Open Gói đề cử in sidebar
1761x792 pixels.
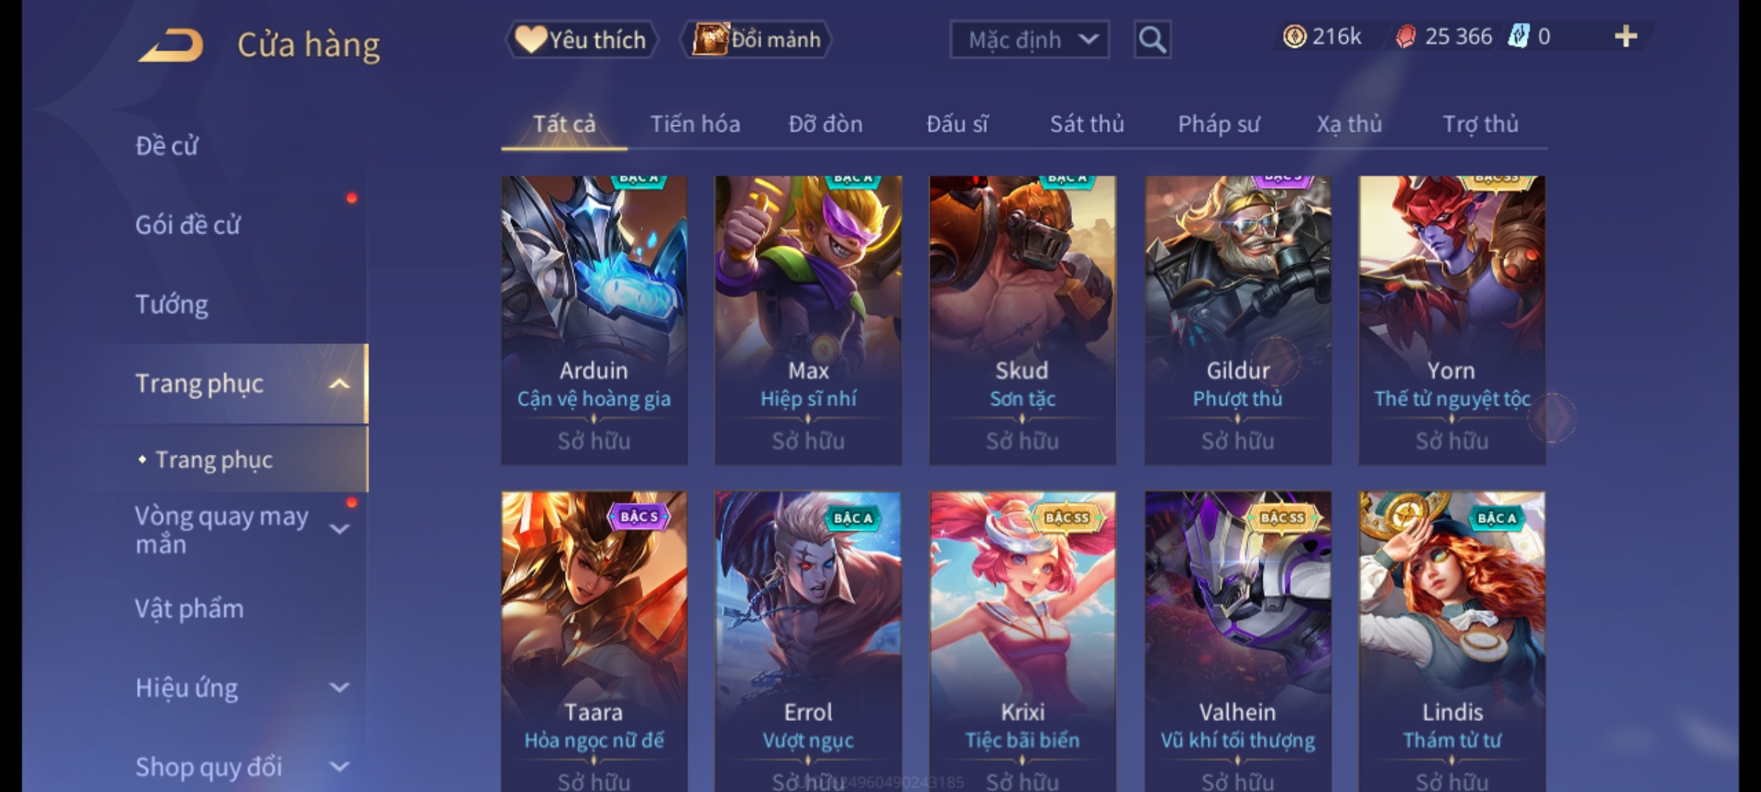[x=187, y=225]
